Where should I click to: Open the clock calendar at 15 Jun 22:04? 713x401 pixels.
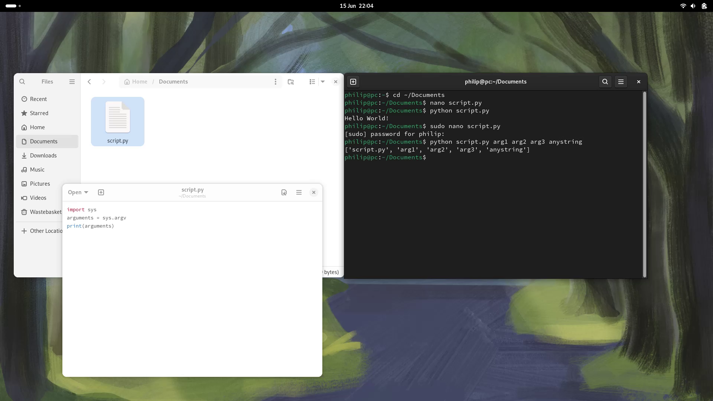tap(356, 6)
